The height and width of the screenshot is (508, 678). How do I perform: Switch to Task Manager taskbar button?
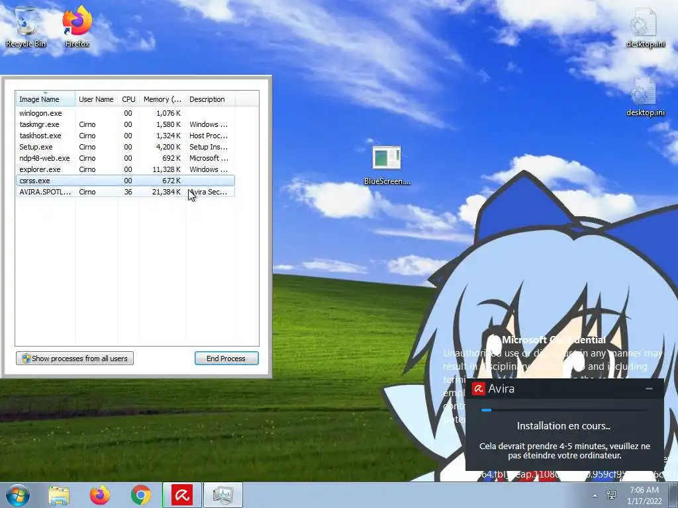tap(222, 495)
